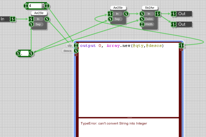Click the integer value field showing 4
Screen dimensions: 206x137
pos(35,6)
